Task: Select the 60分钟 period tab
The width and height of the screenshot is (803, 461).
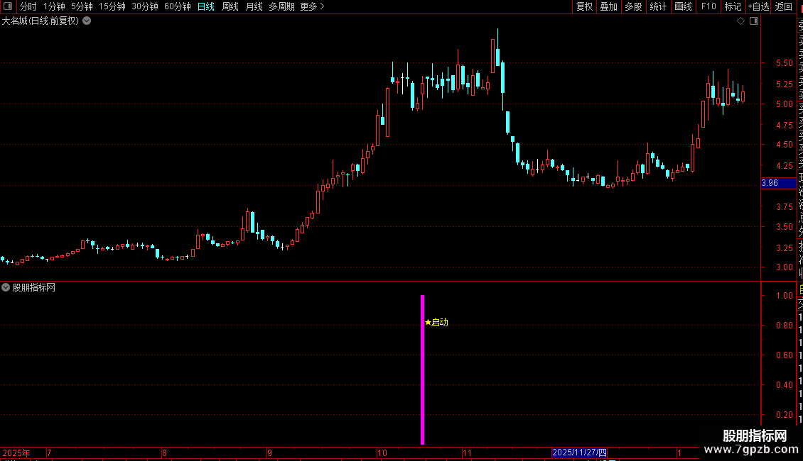Action: (177, 6)
